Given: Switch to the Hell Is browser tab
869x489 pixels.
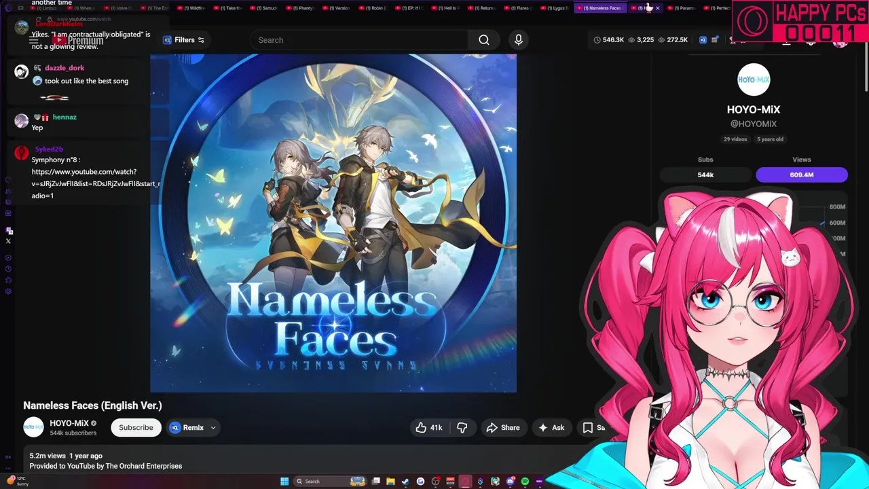Looking at the screenshot, I should pyautogui.click(x=447, y=8).
